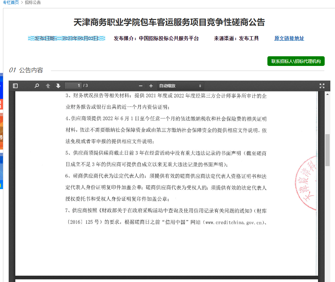The width and height of the screenshot is (335, 282).
Task: Go to the next PDF page
Action: (58, 86)
